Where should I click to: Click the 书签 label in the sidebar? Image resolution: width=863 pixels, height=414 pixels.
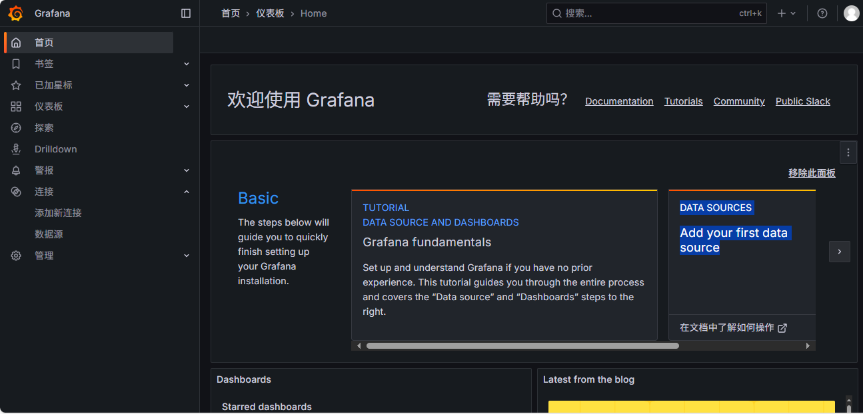44,64
